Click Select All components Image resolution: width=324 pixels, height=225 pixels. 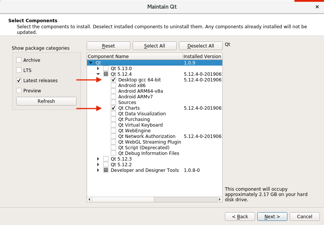[x=154, y=46]
